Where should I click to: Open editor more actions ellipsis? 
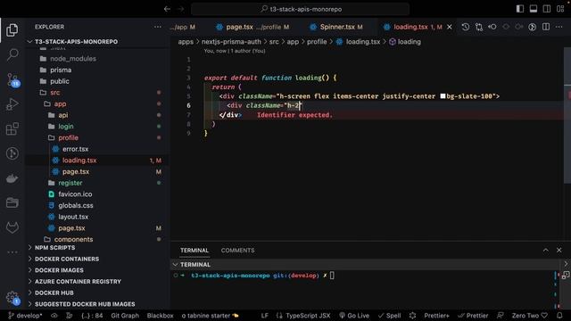click(x=559, y=27)
